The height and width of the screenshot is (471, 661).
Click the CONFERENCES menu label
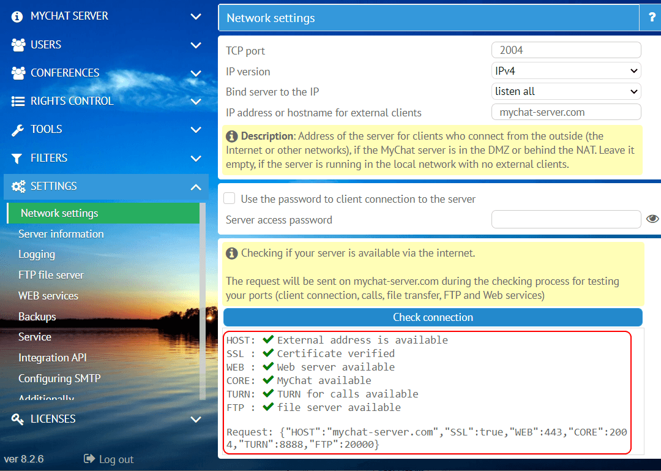click(x=65, y=73)
